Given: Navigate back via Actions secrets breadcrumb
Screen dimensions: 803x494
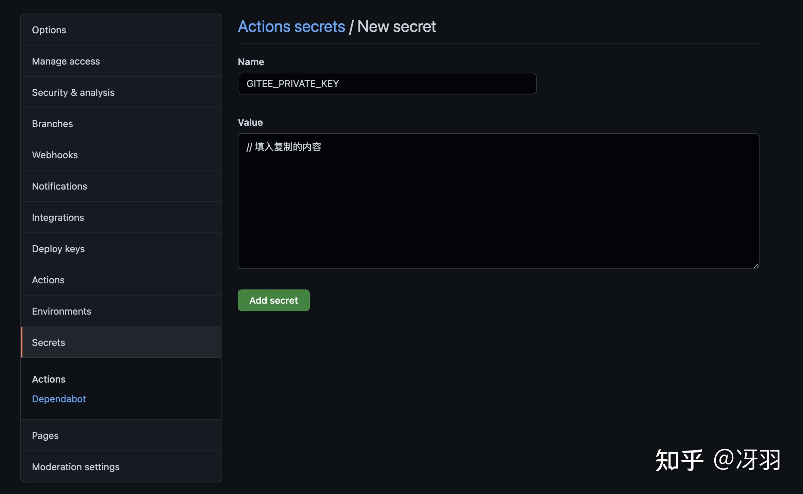Looking at the screenshot, I should 291,26.
